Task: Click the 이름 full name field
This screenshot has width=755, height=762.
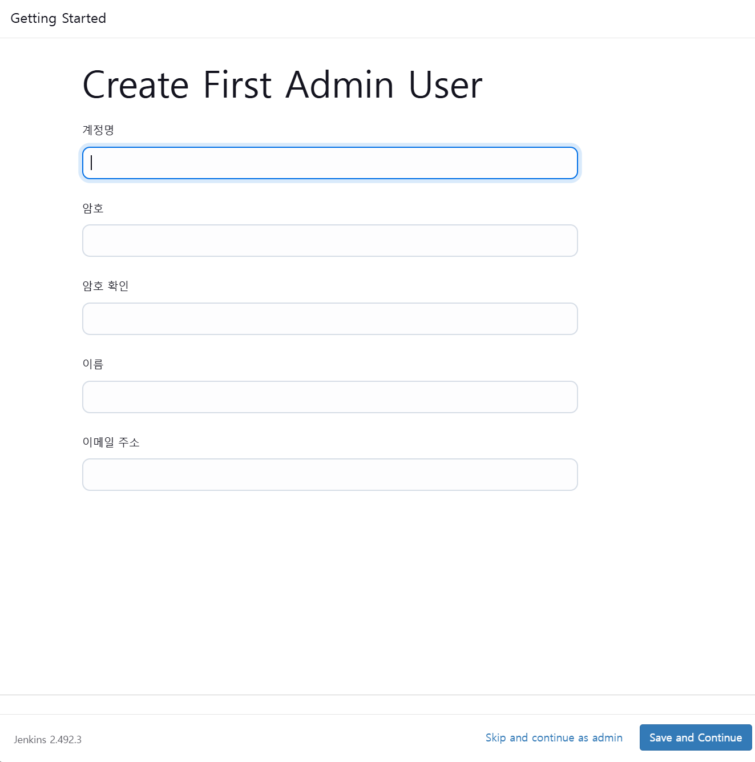Action: point(330,397)
